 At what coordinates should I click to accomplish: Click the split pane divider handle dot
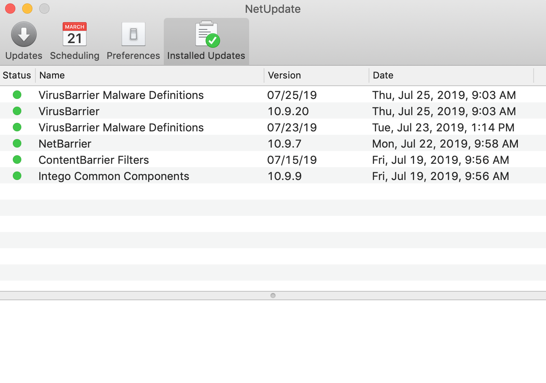(273, 296)
